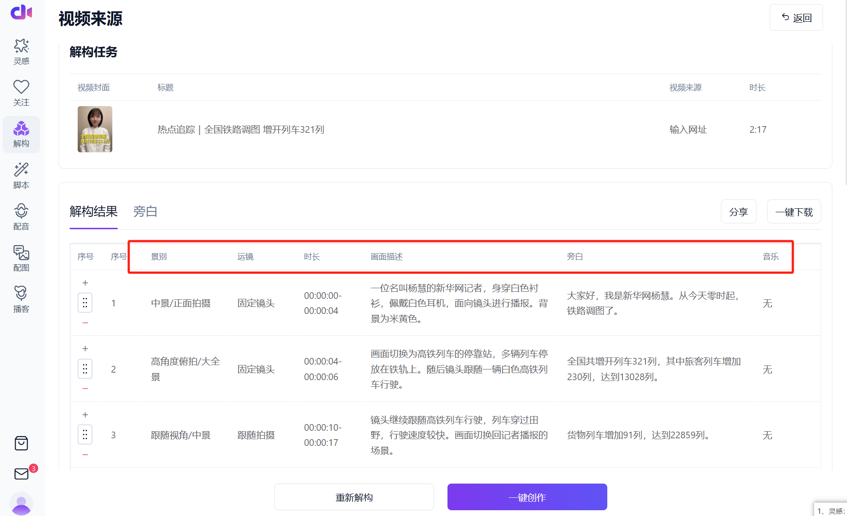Screen dimensions: 847x516
Task: Select the 关注 heart icon
Action: (21, 92)
